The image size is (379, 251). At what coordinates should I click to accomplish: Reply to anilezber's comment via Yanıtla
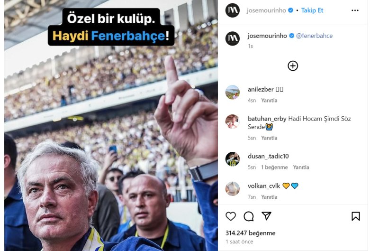pos(269,101)
